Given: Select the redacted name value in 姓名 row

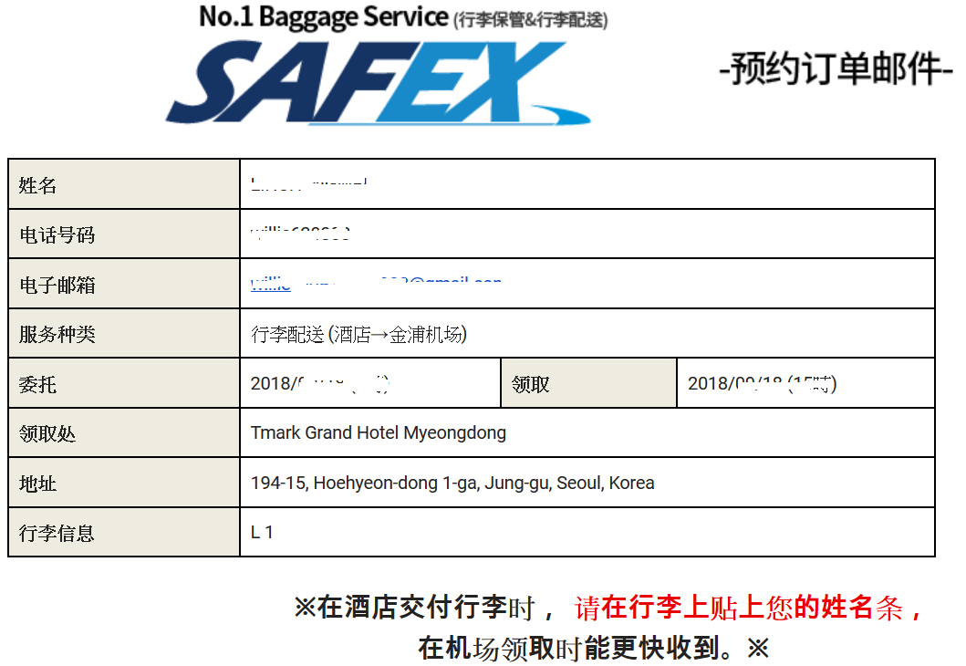Looking at the screenshot, I should (308, 183).
